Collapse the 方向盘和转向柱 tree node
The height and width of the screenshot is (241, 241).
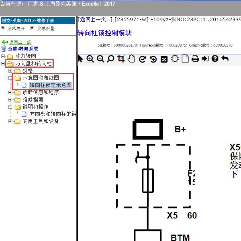point(3,63)
